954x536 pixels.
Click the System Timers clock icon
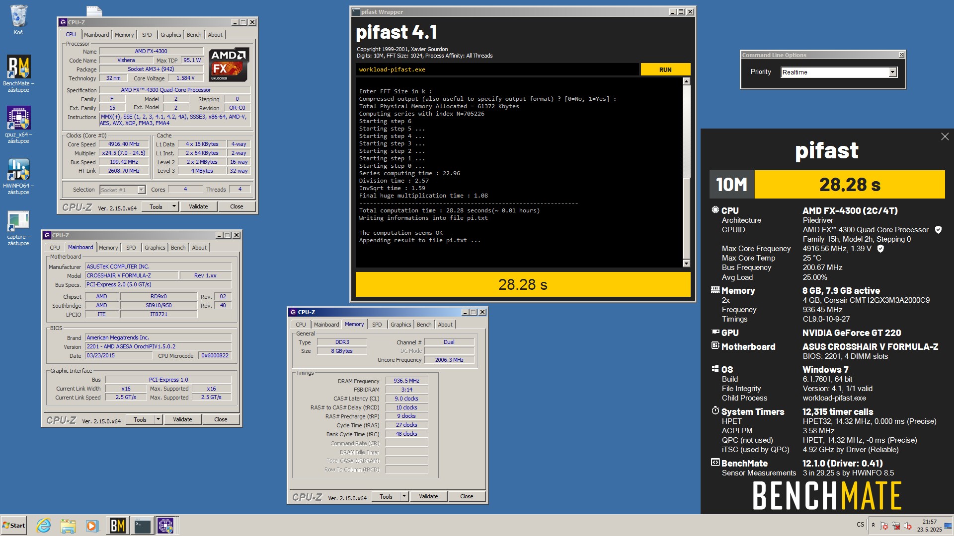pyautogui.click(x=715, y=410)
